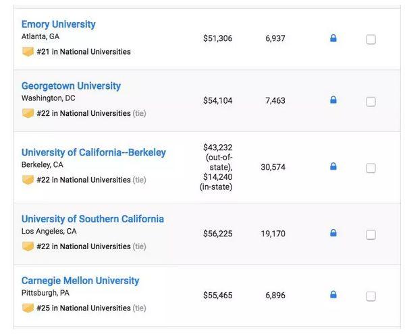Click the lock icon in Emory University row
Screen dimensions: 407x334
[x=333, y=38]
